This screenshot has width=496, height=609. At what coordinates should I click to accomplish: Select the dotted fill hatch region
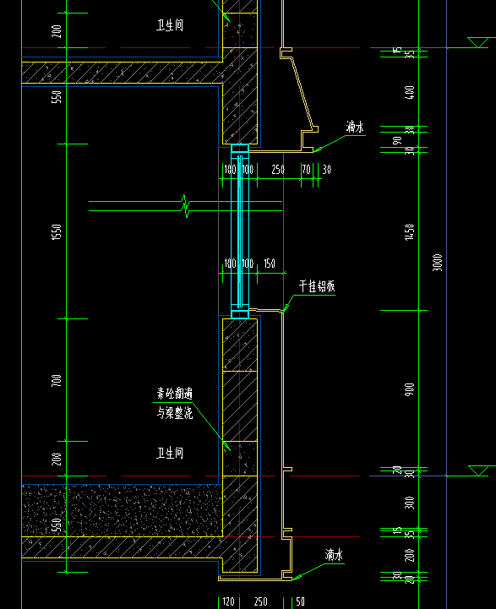(x=122, y=510)
